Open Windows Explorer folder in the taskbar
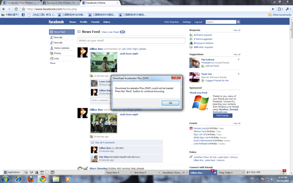 click(56, 179)
